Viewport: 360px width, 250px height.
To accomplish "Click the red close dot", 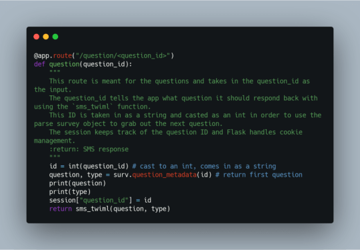I will point(36,37).
